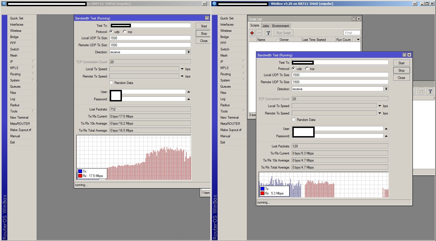
Task: Enable Random Data in right Bandwidth Test
Action: pos(293,120)
